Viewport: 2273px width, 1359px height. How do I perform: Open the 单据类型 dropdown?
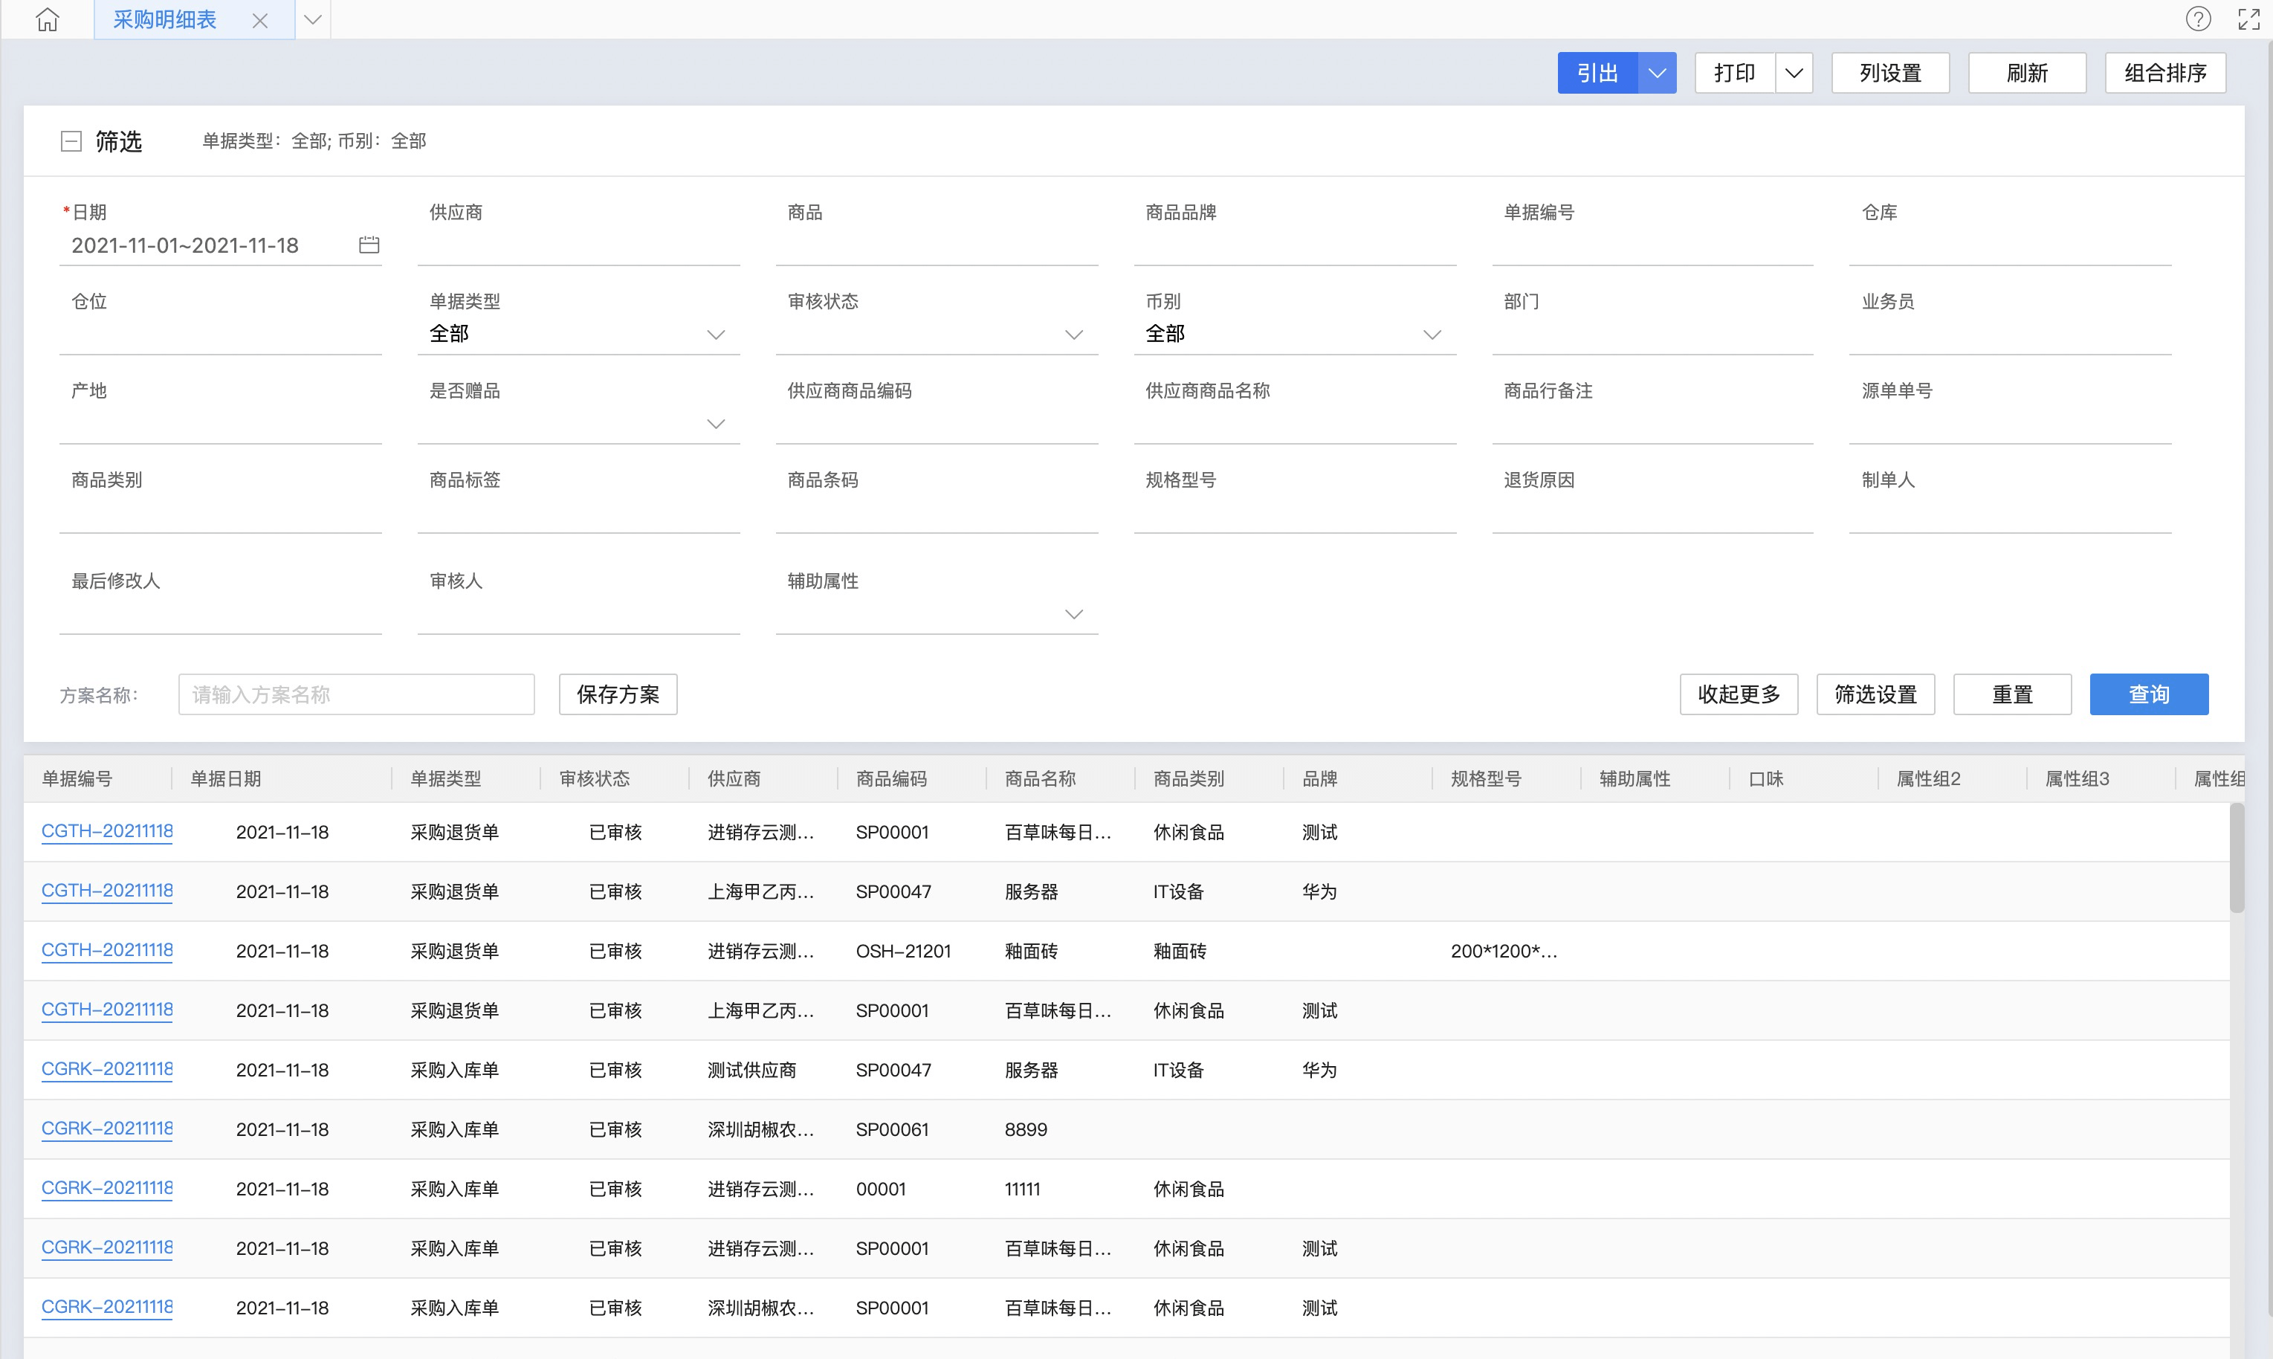coord(716,335)
